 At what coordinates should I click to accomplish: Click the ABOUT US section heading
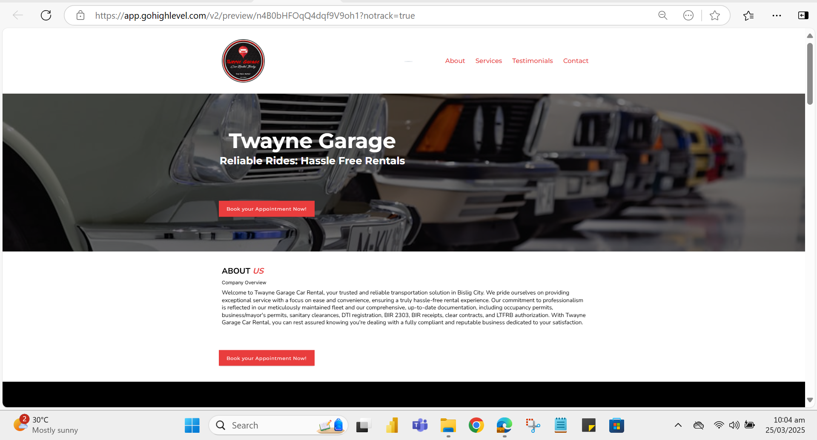pyautogui.click(x=243, y=271)
